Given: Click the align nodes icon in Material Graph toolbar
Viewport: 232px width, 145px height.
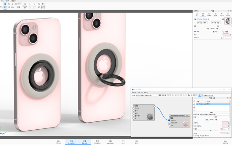Looking at the screenshot, I should 189,95.
